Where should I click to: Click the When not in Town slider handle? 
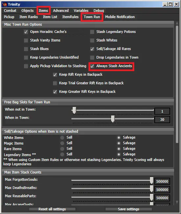coord(74,110)
